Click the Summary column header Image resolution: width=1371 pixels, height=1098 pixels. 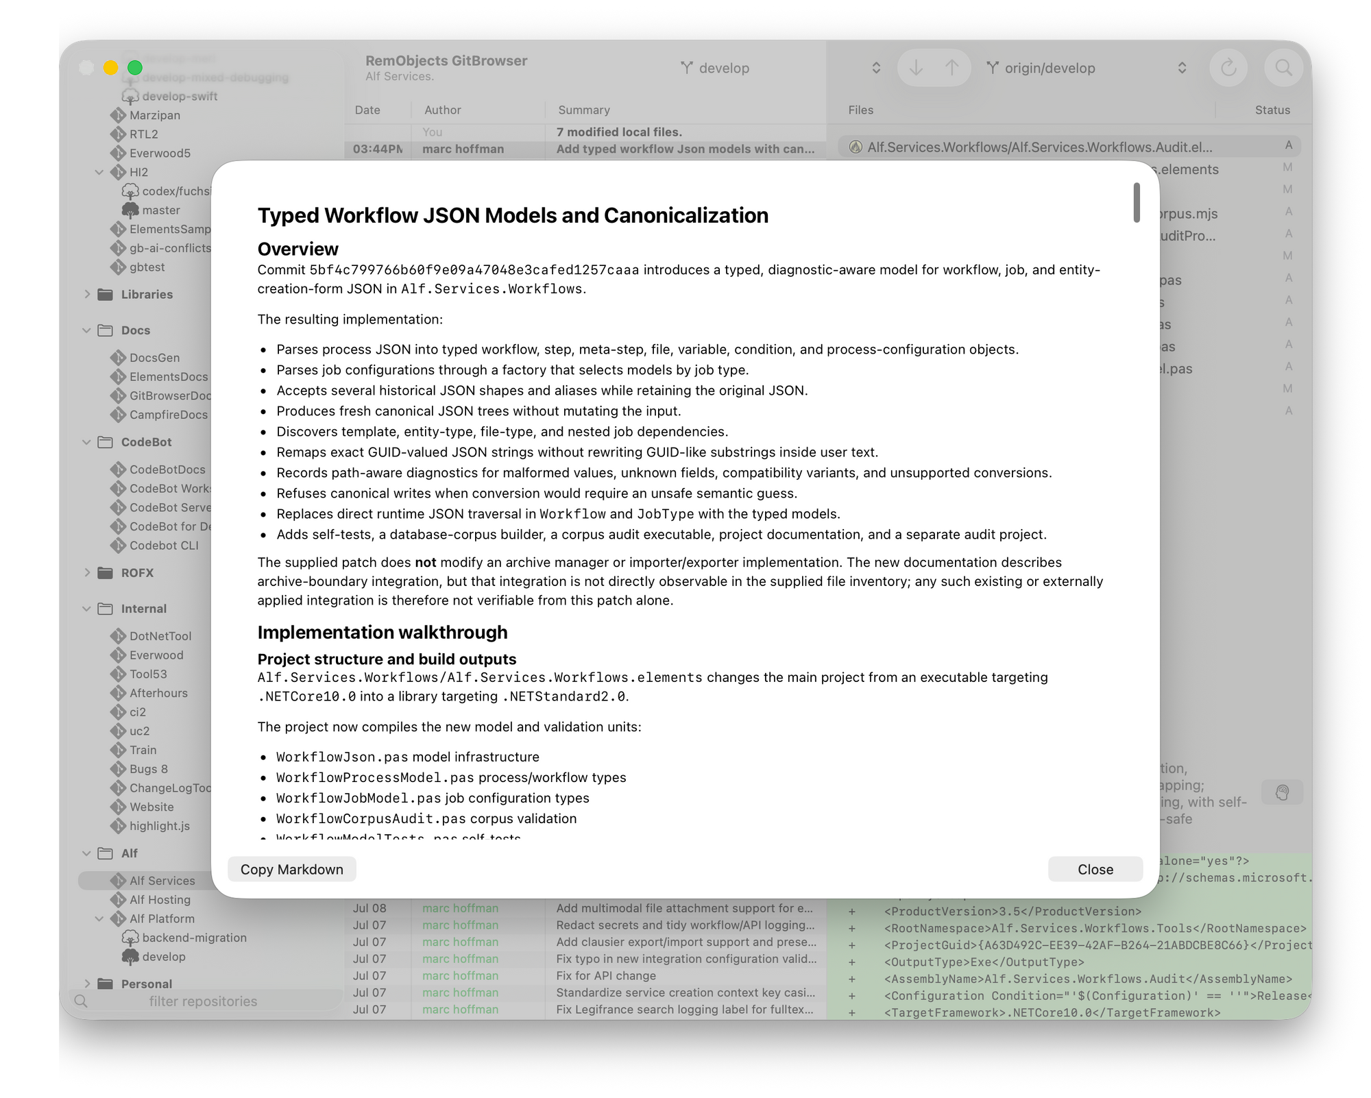tap(584, 110)
